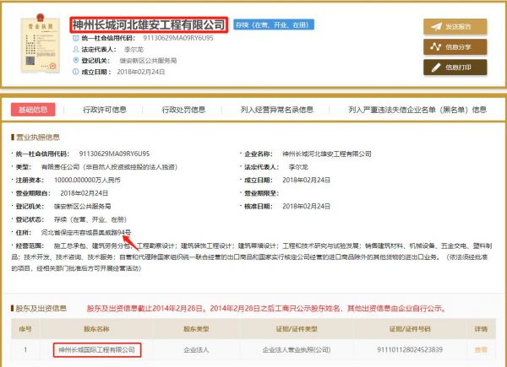Open the 行政处罚信息 tab
Screen dimensions: 507x367
tap(183, 110)
